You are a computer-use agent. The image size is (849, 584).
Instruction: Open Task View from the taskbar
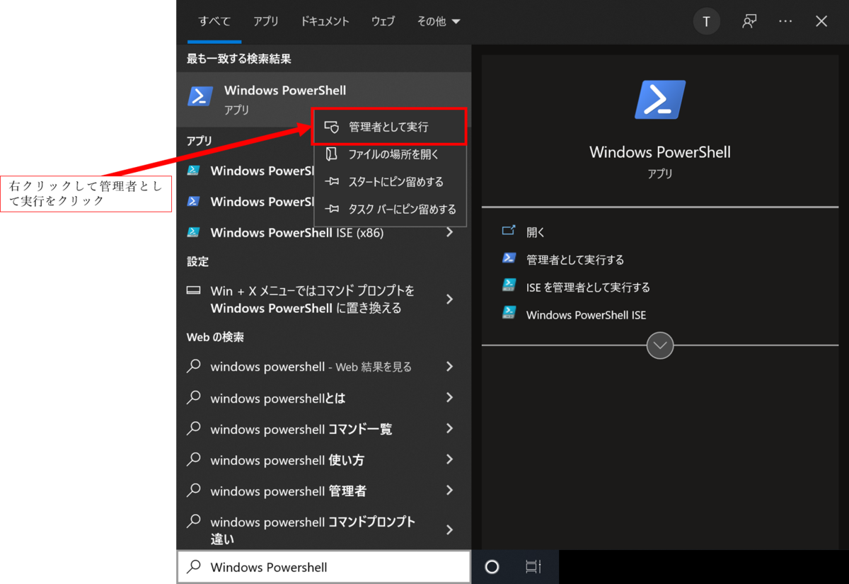533,567
